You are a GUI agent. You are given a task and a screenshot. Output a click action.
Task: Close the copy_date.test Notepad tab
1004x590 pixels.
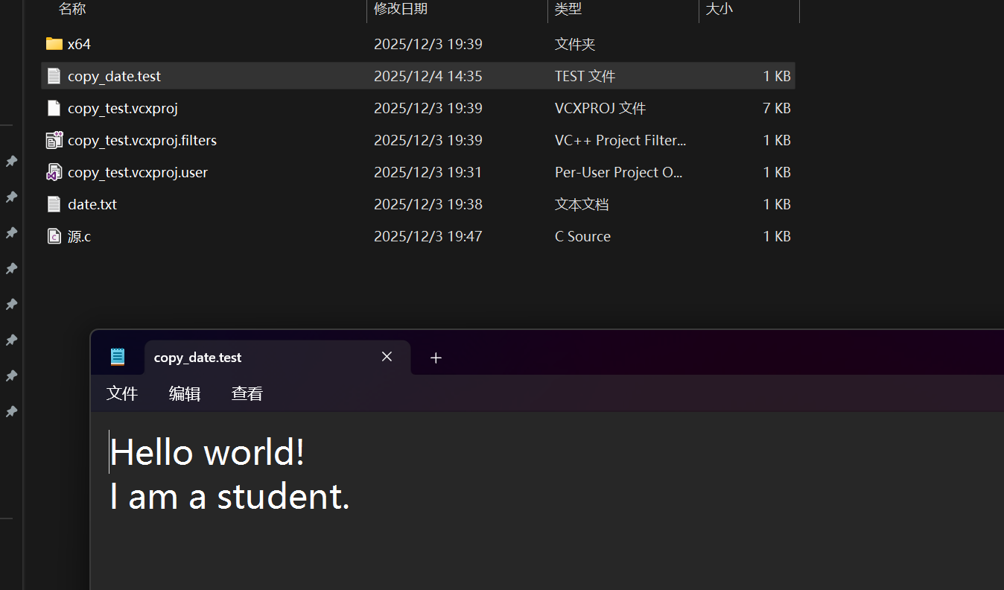387,357
